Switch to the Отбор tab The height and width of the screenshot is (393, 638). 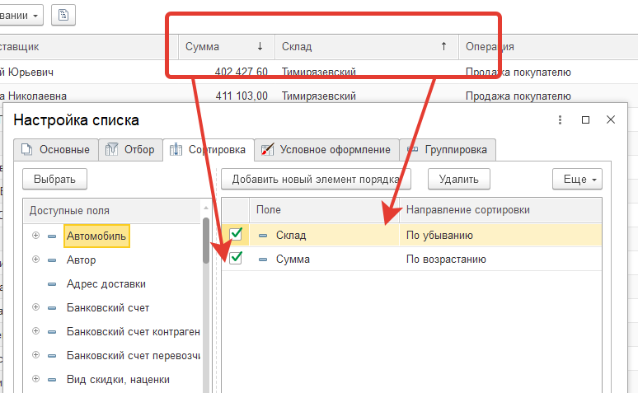[x=130, y=150]
